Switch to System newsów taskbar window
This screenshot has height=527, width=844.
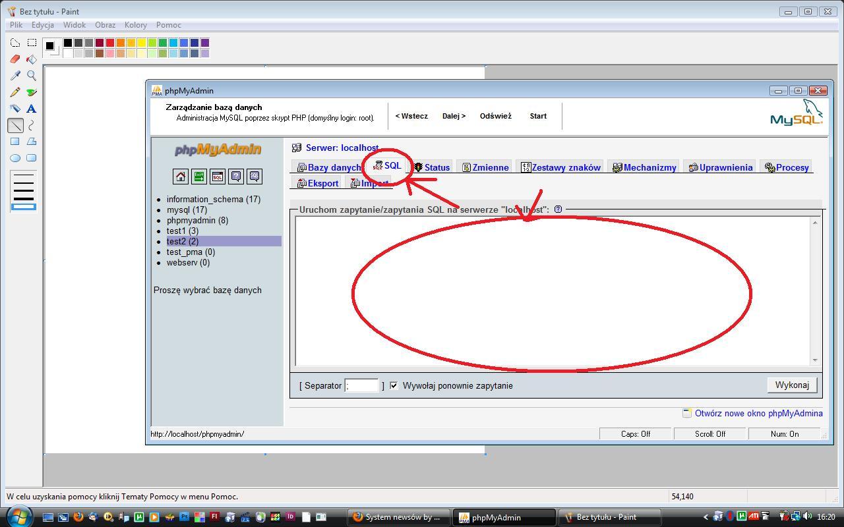(398, 517)
